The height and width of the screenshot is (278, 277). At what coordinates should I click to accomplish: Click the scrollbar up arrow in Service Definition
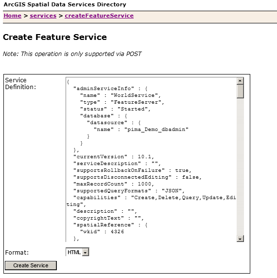tap(240, 81)
